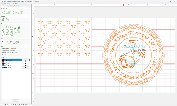
Task: Select the Polyline create-vector tool
Action: pos(11,12)
